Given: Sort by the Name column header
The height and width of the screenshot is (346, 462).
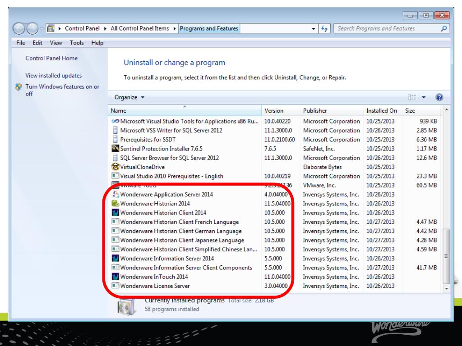Looking at the screenshot, I should [185, 111].
